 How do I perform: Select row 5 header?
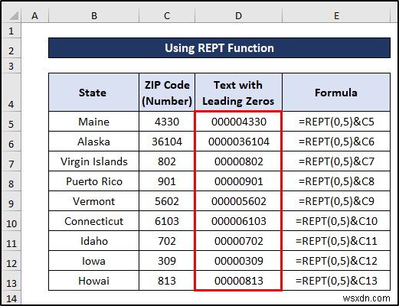pyautogui.click(x=11, y=122)
